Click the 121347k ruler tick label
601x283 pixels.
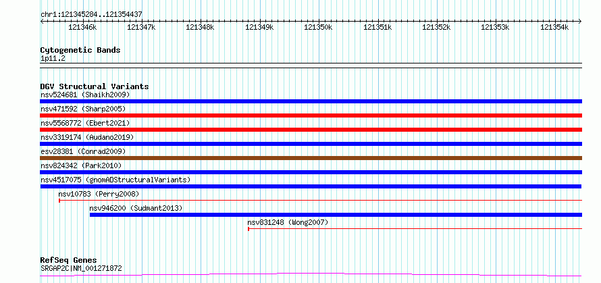coord(141,27)
